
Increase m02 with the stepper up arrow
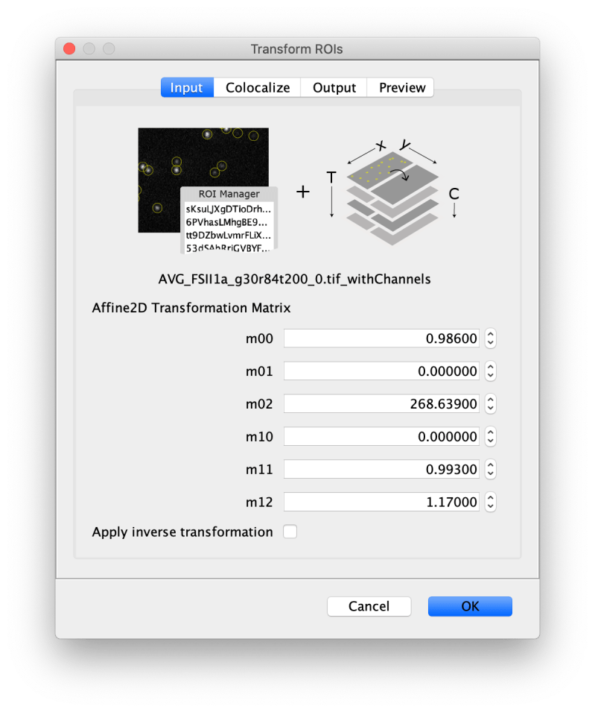(x=490, y=399)
